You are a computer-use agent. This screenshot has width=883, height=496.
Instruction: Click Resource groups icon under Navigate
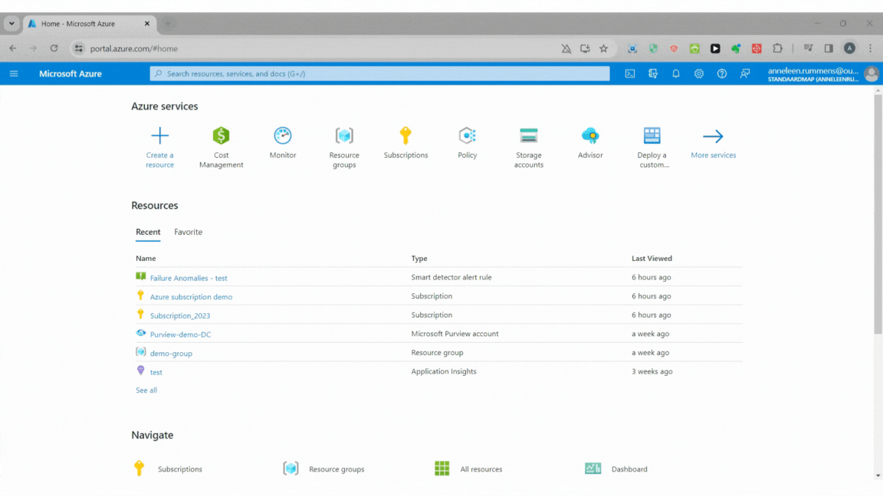point(291,468)
